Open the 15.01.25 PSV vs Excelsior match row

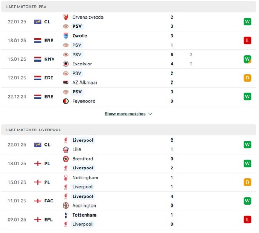[x=129, y=59]
